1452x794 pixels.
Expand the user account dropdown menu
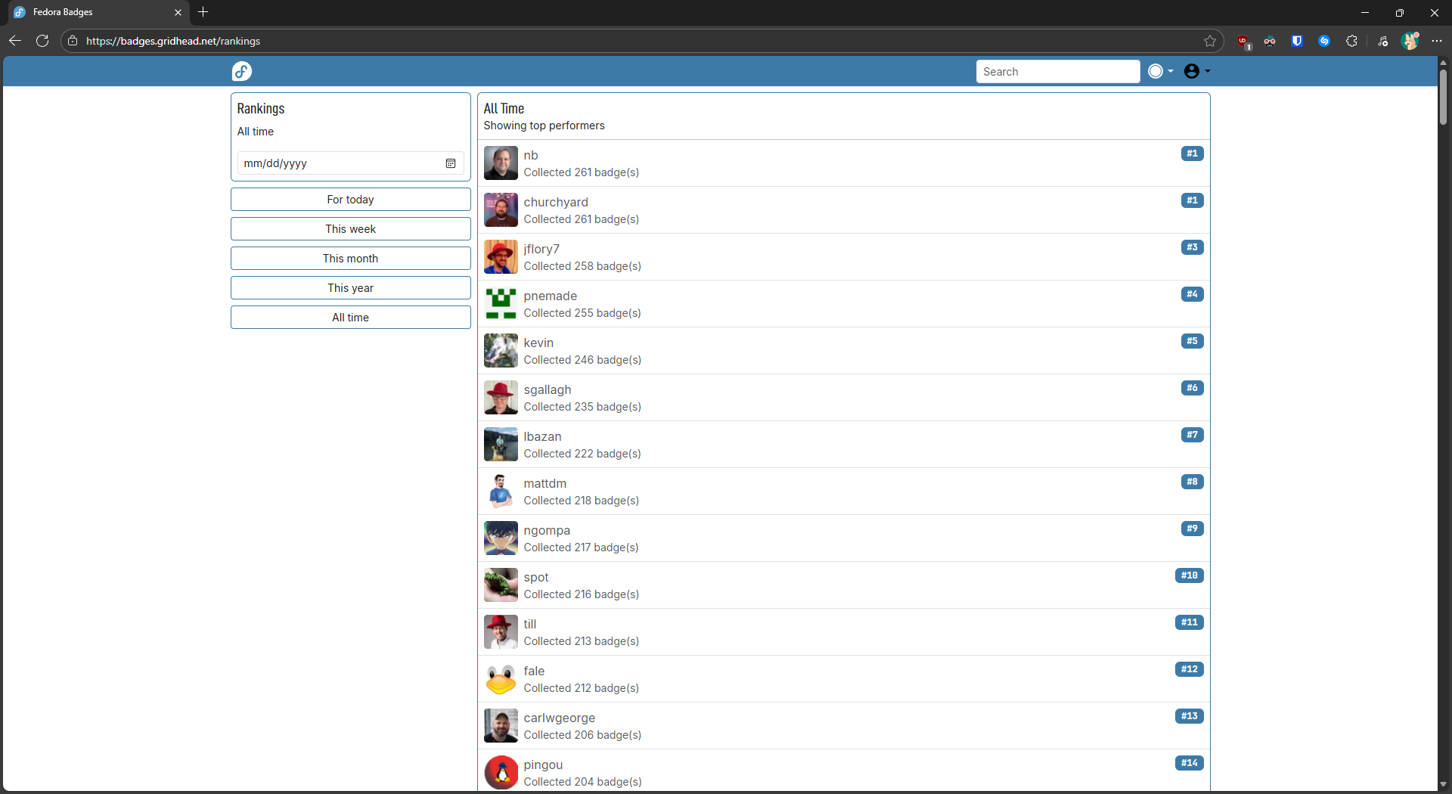[1196, 71]
